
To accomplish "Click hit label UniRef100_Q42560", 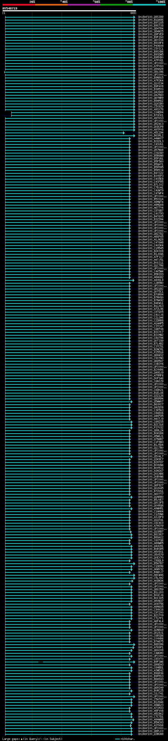I will point(151,95).
